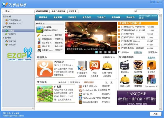The height and width of the screenshot is (118, 164).
Task: Click 批量安装 link under download ranking
Action: point(138,52)
